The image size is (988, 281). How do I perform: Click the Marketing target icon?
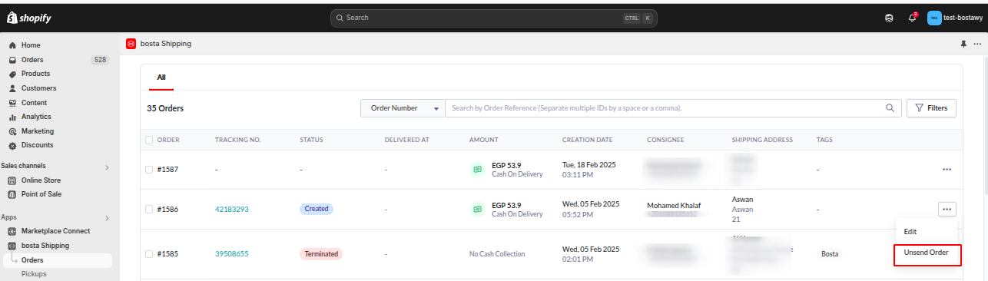point(12,131)
